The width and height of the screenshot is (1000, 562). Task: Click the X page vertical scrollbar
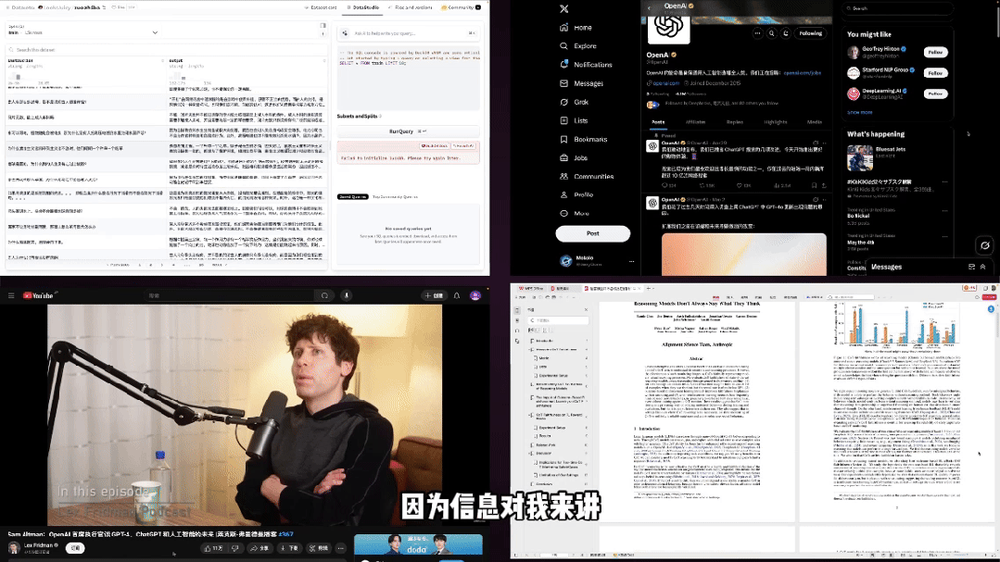pyautogui.click(x=997, y=20)
